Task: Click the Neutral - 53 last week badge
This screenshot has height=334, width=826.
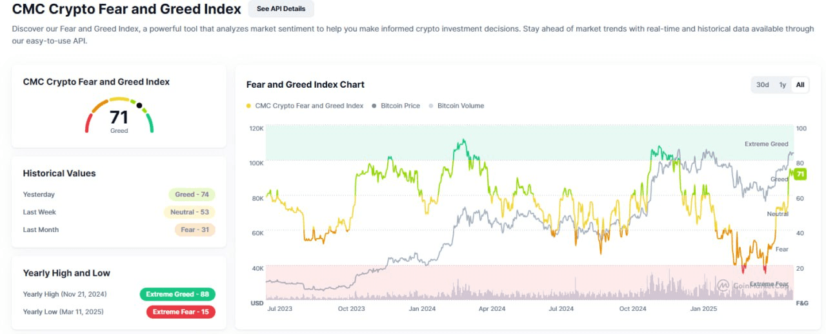Action: [189, 212]
